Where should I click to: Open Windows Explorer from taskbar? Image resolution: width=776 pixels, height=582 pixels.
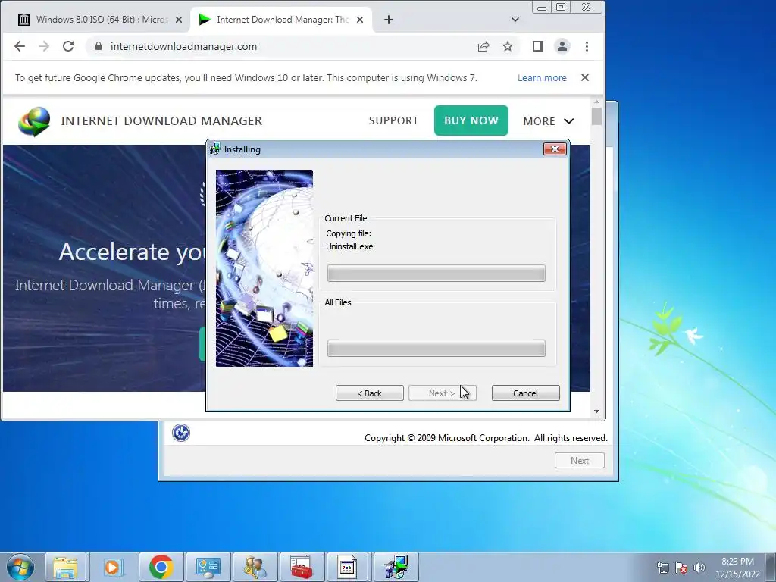pyautogui.click(x=65, y=567)
